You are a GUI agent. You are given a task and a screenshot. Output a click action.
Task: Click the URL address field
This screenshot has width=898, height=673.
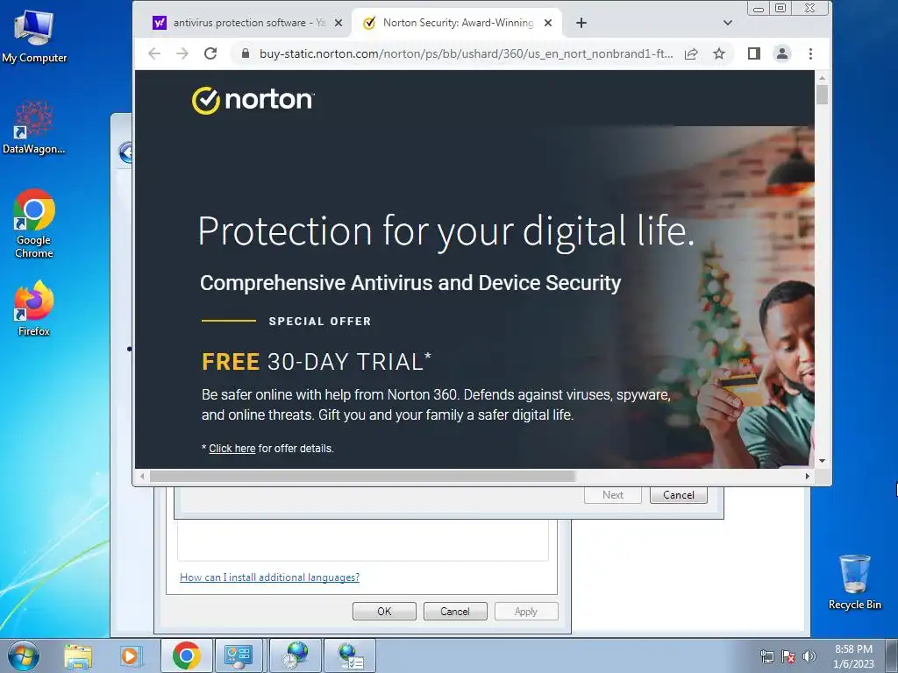[466, 53]
